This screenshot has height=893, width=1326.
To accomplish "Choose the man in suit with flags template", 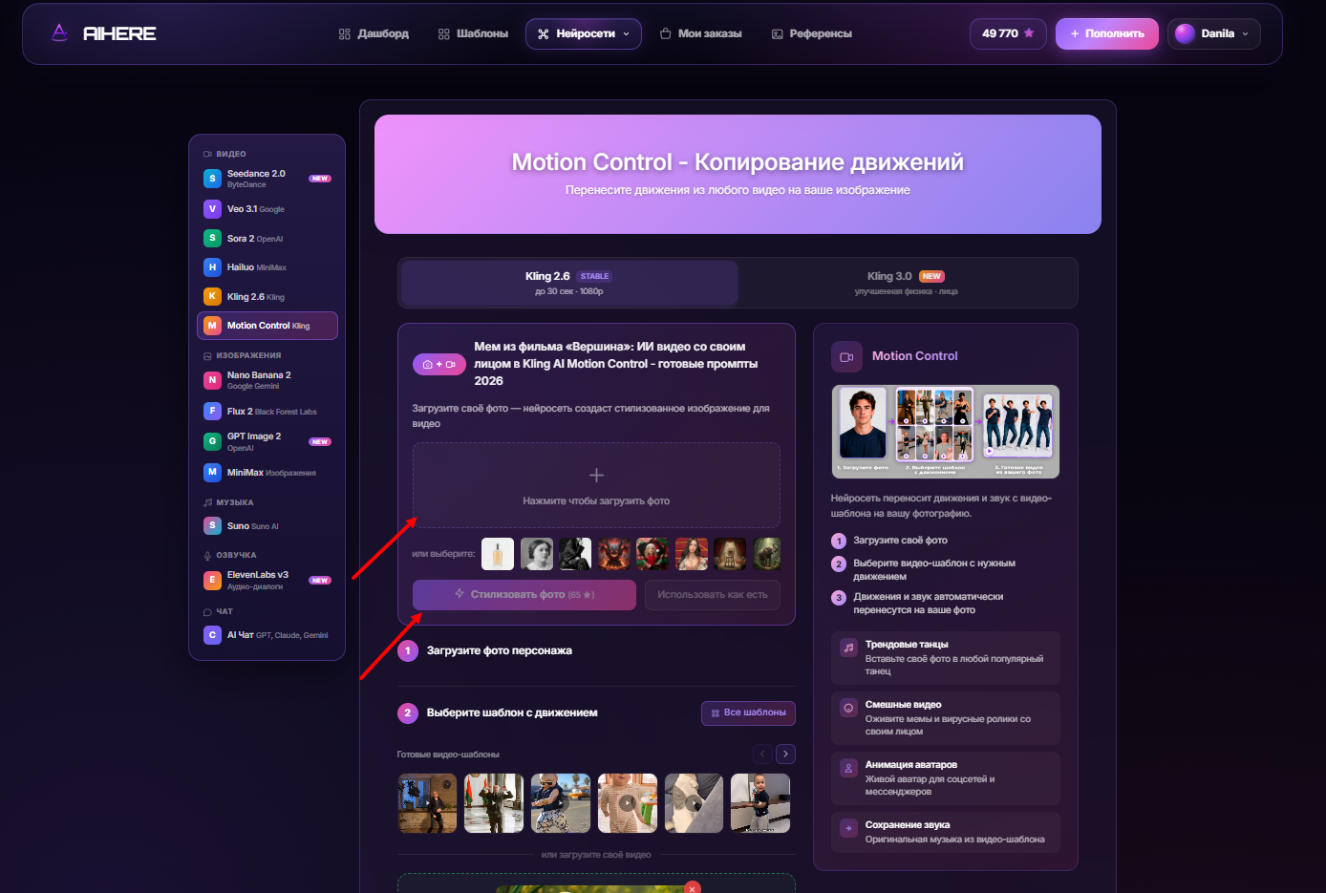I will point(494,803).
